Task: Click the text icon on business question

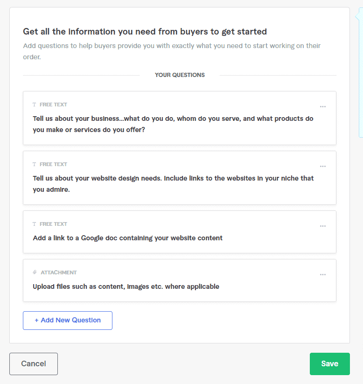Action: tap(34, 105)
